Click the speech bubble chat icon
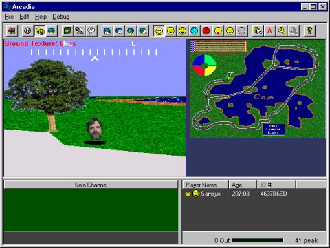Screen dimensions: 330x248 click(x=91, y=31)
